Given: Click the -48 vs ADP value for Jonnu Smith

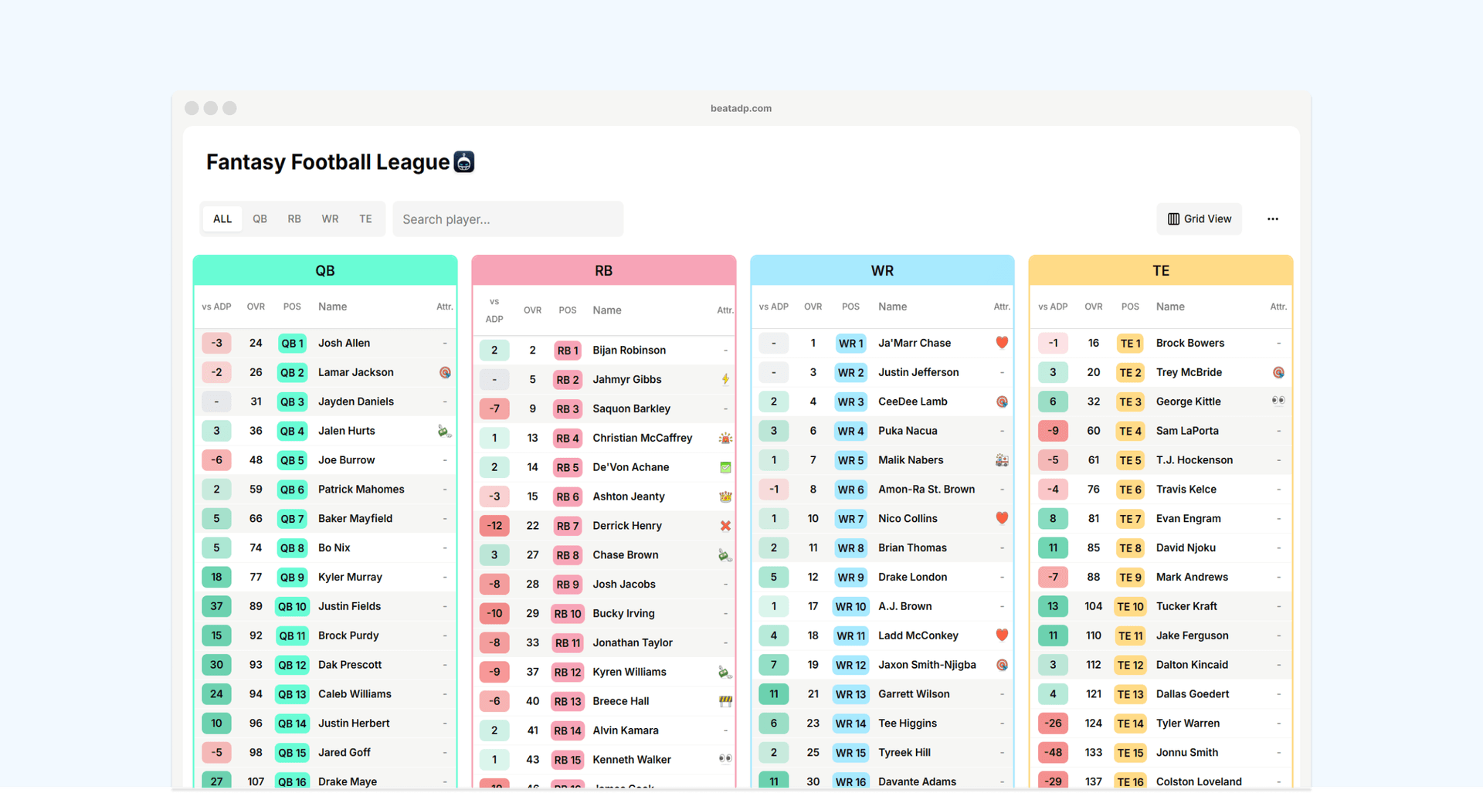Looking at the screenshot, I should (1053, 753).
